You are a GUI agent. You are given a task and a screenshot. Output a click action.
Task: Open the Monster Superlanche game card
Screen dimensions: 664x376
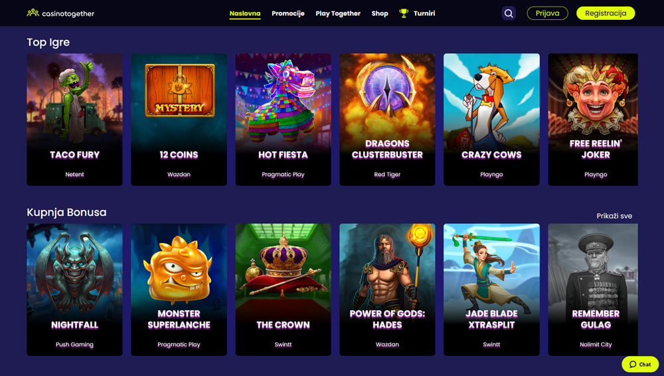(179, 290)
